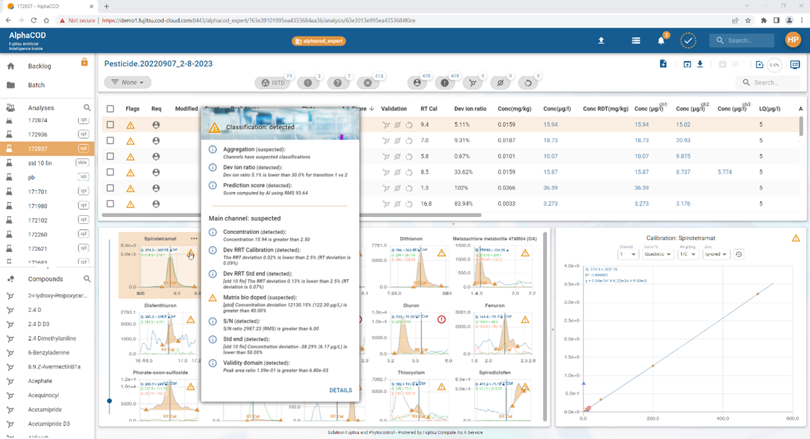Click the upload icon in top header
The height and width of the screenshot is (439, 810).
pyautogui.click(x=601, y=40)
